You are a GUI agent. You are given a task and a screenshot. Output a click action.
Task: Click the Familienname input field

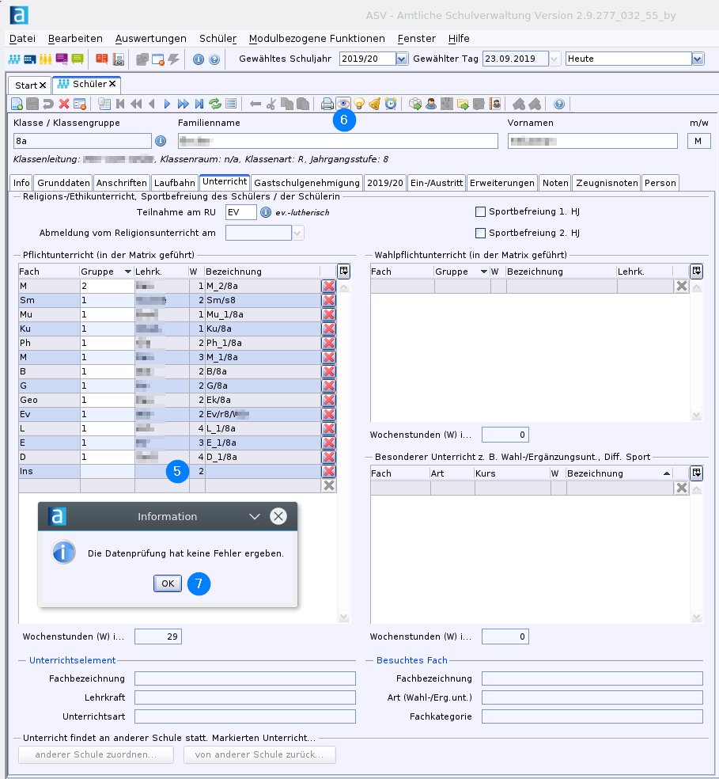(x=338, y=141)
